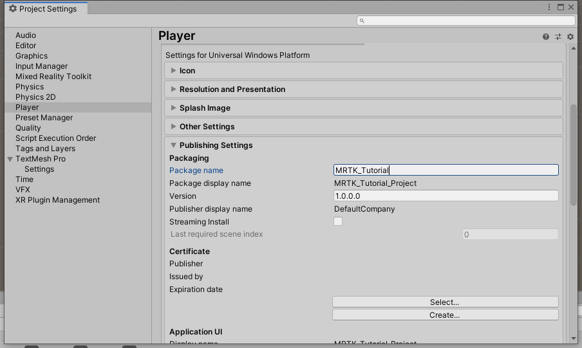Click the preset sliders icon

click(558, 37)
